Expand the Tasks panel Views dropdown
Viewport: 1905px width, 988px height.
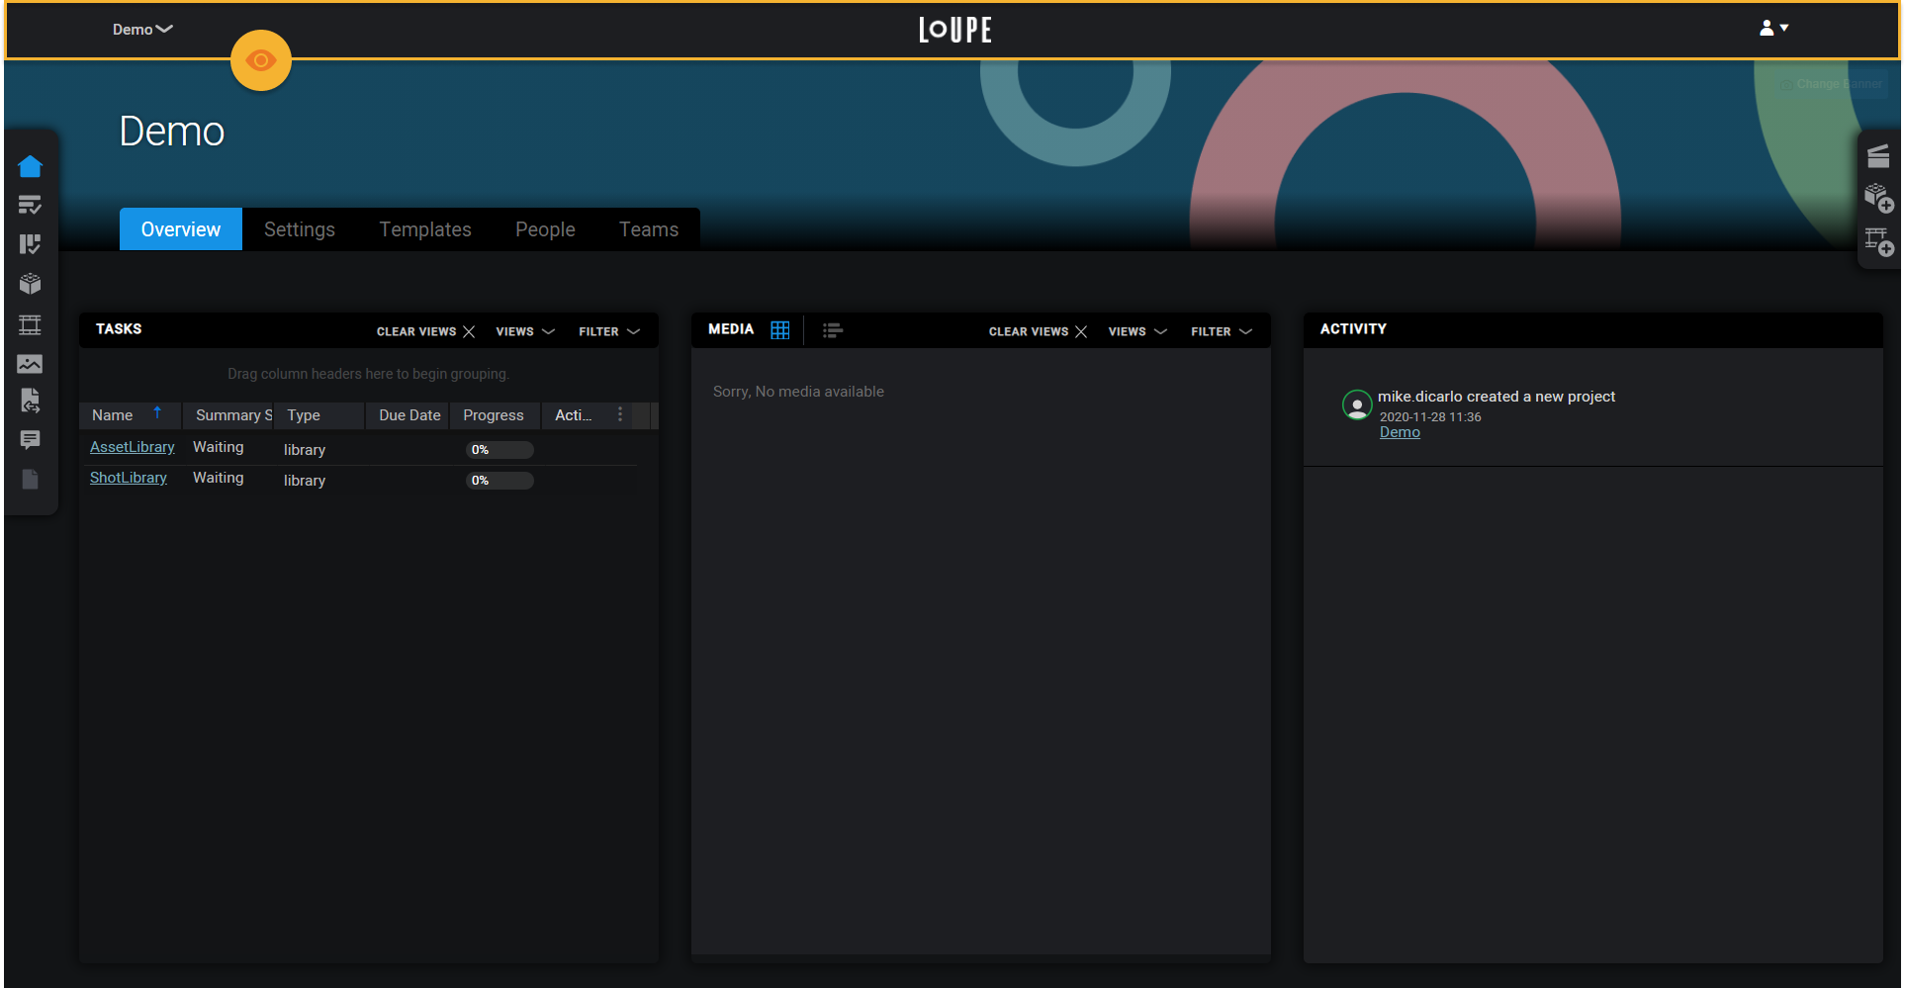pyautogui.click(x=525, y=331)
